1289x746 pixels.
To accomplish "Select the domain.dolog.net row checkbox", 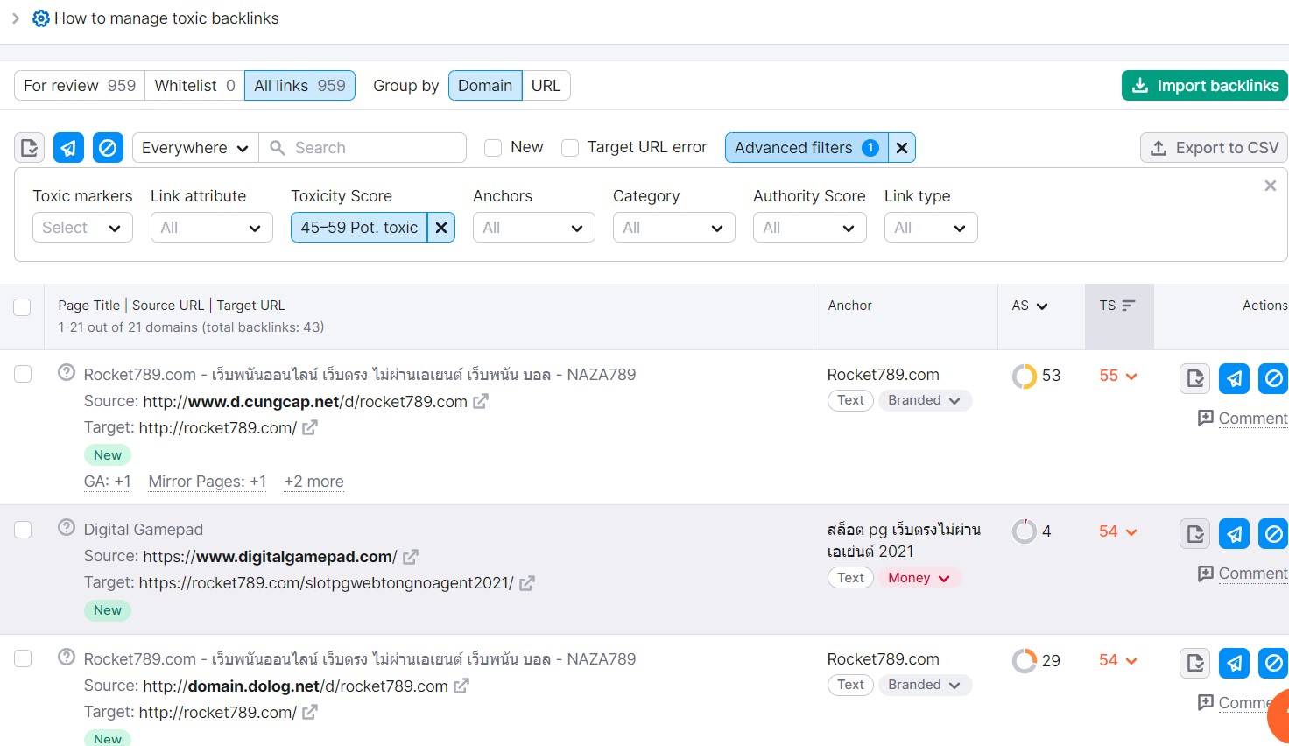I will [x=23, y=658].
